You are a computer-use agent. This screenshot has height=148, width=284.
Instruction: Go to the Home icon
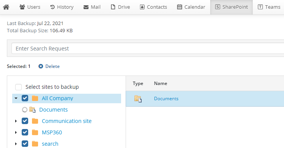pyautogui.click(x=6, y=7)
